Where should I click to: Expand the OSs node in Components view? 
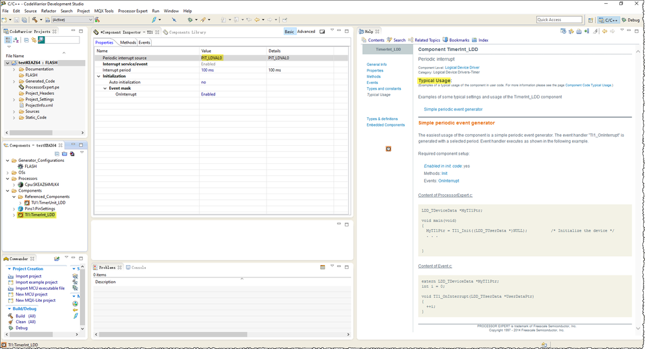pyautogui.click(x=7, y=173)
